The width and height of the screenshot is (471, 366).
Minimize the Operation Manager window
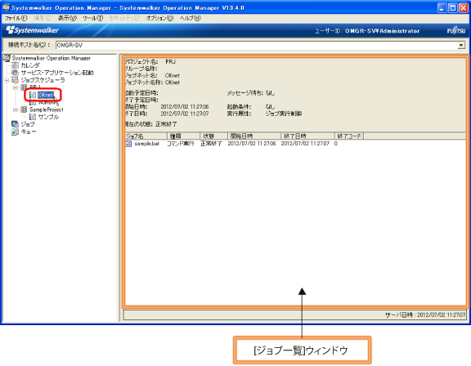click(x=442, y=8)
